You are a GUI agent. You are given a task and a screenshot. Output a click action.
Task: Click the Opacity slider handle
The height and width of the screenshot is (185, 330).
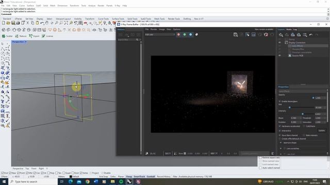click(313, 98)
